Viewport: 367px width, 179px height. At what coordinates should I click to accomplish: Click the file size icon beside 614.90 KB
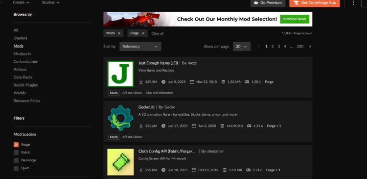click(x=222, y=126)
